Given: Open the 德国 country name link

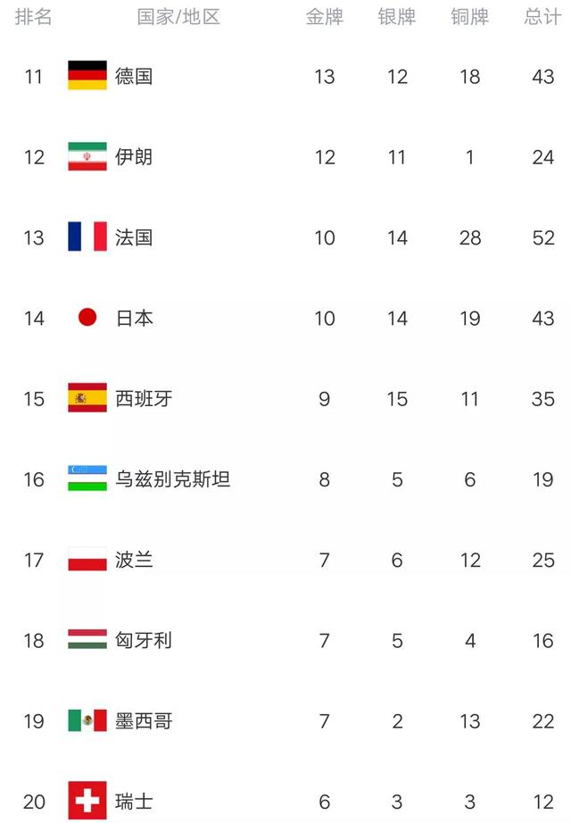Looking at the screenshot, I should coord(135,77).
